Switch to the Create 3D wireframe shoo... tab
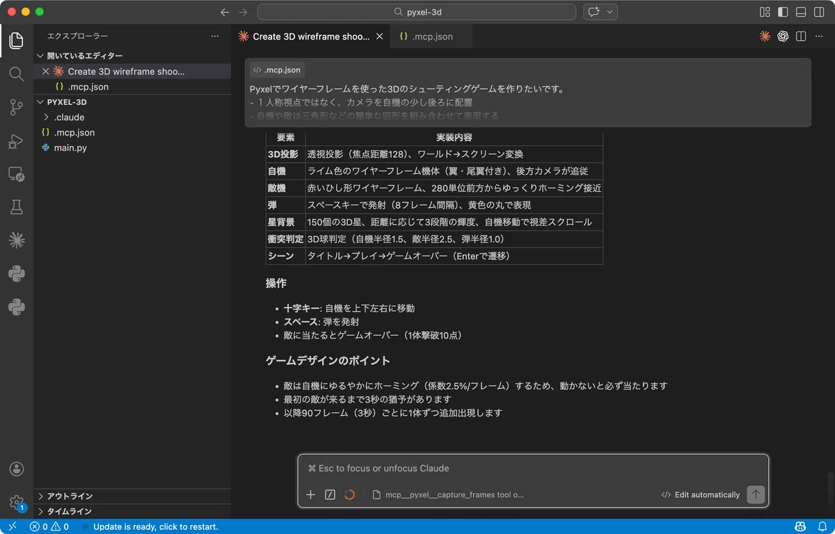This screenshot has height=534, width=835. [x=310, y=36]
